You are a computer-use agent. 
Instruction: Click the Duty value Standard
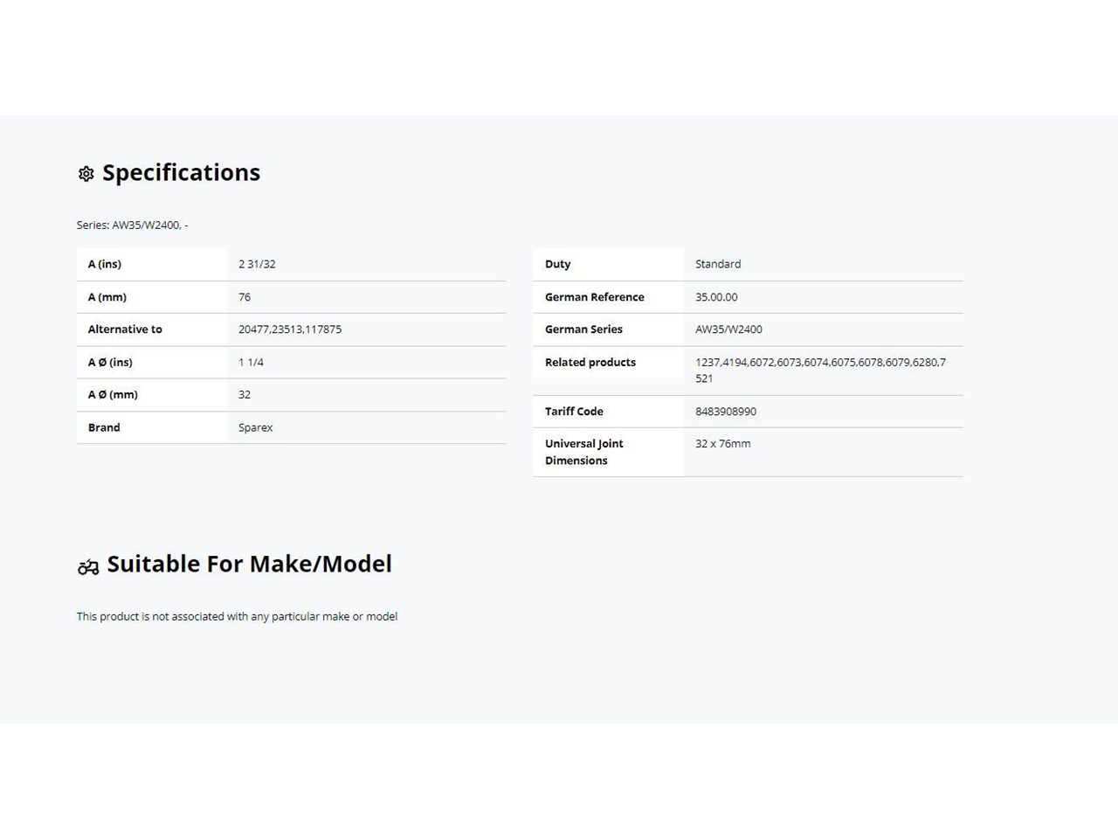tap(718, 264)
